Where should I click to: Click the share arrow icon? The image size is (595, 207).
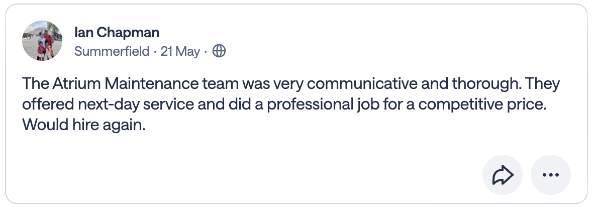pyautogui.click(x=503, y=175)
